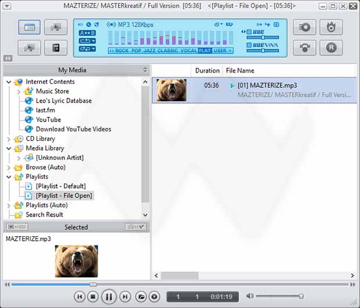
Task: Open the audio conversion arrow-disc button
Action: 304,47
